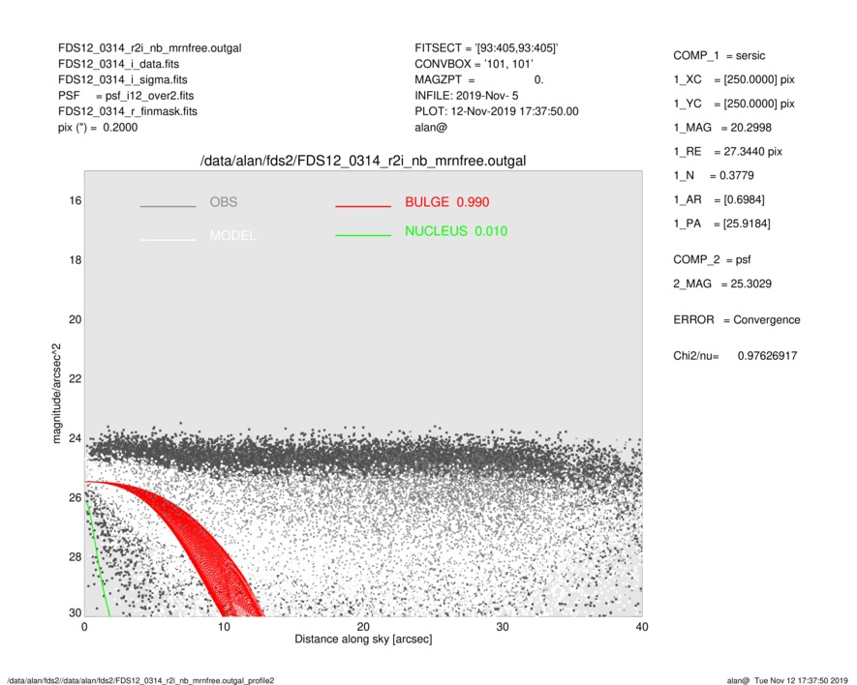Click the plot title file path
The image size is (857, 685).
(x=362, y=161)
